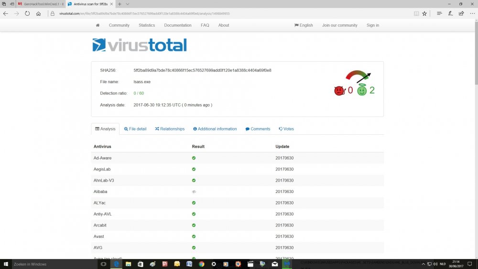
Task: Click the Sign in link
Action: tap(373, 25)
